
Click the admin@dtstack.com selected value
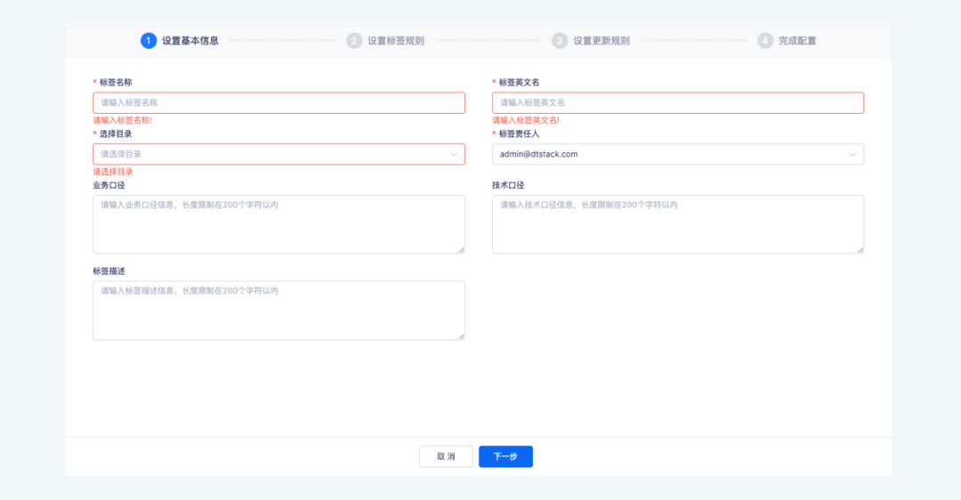[539, 154]
